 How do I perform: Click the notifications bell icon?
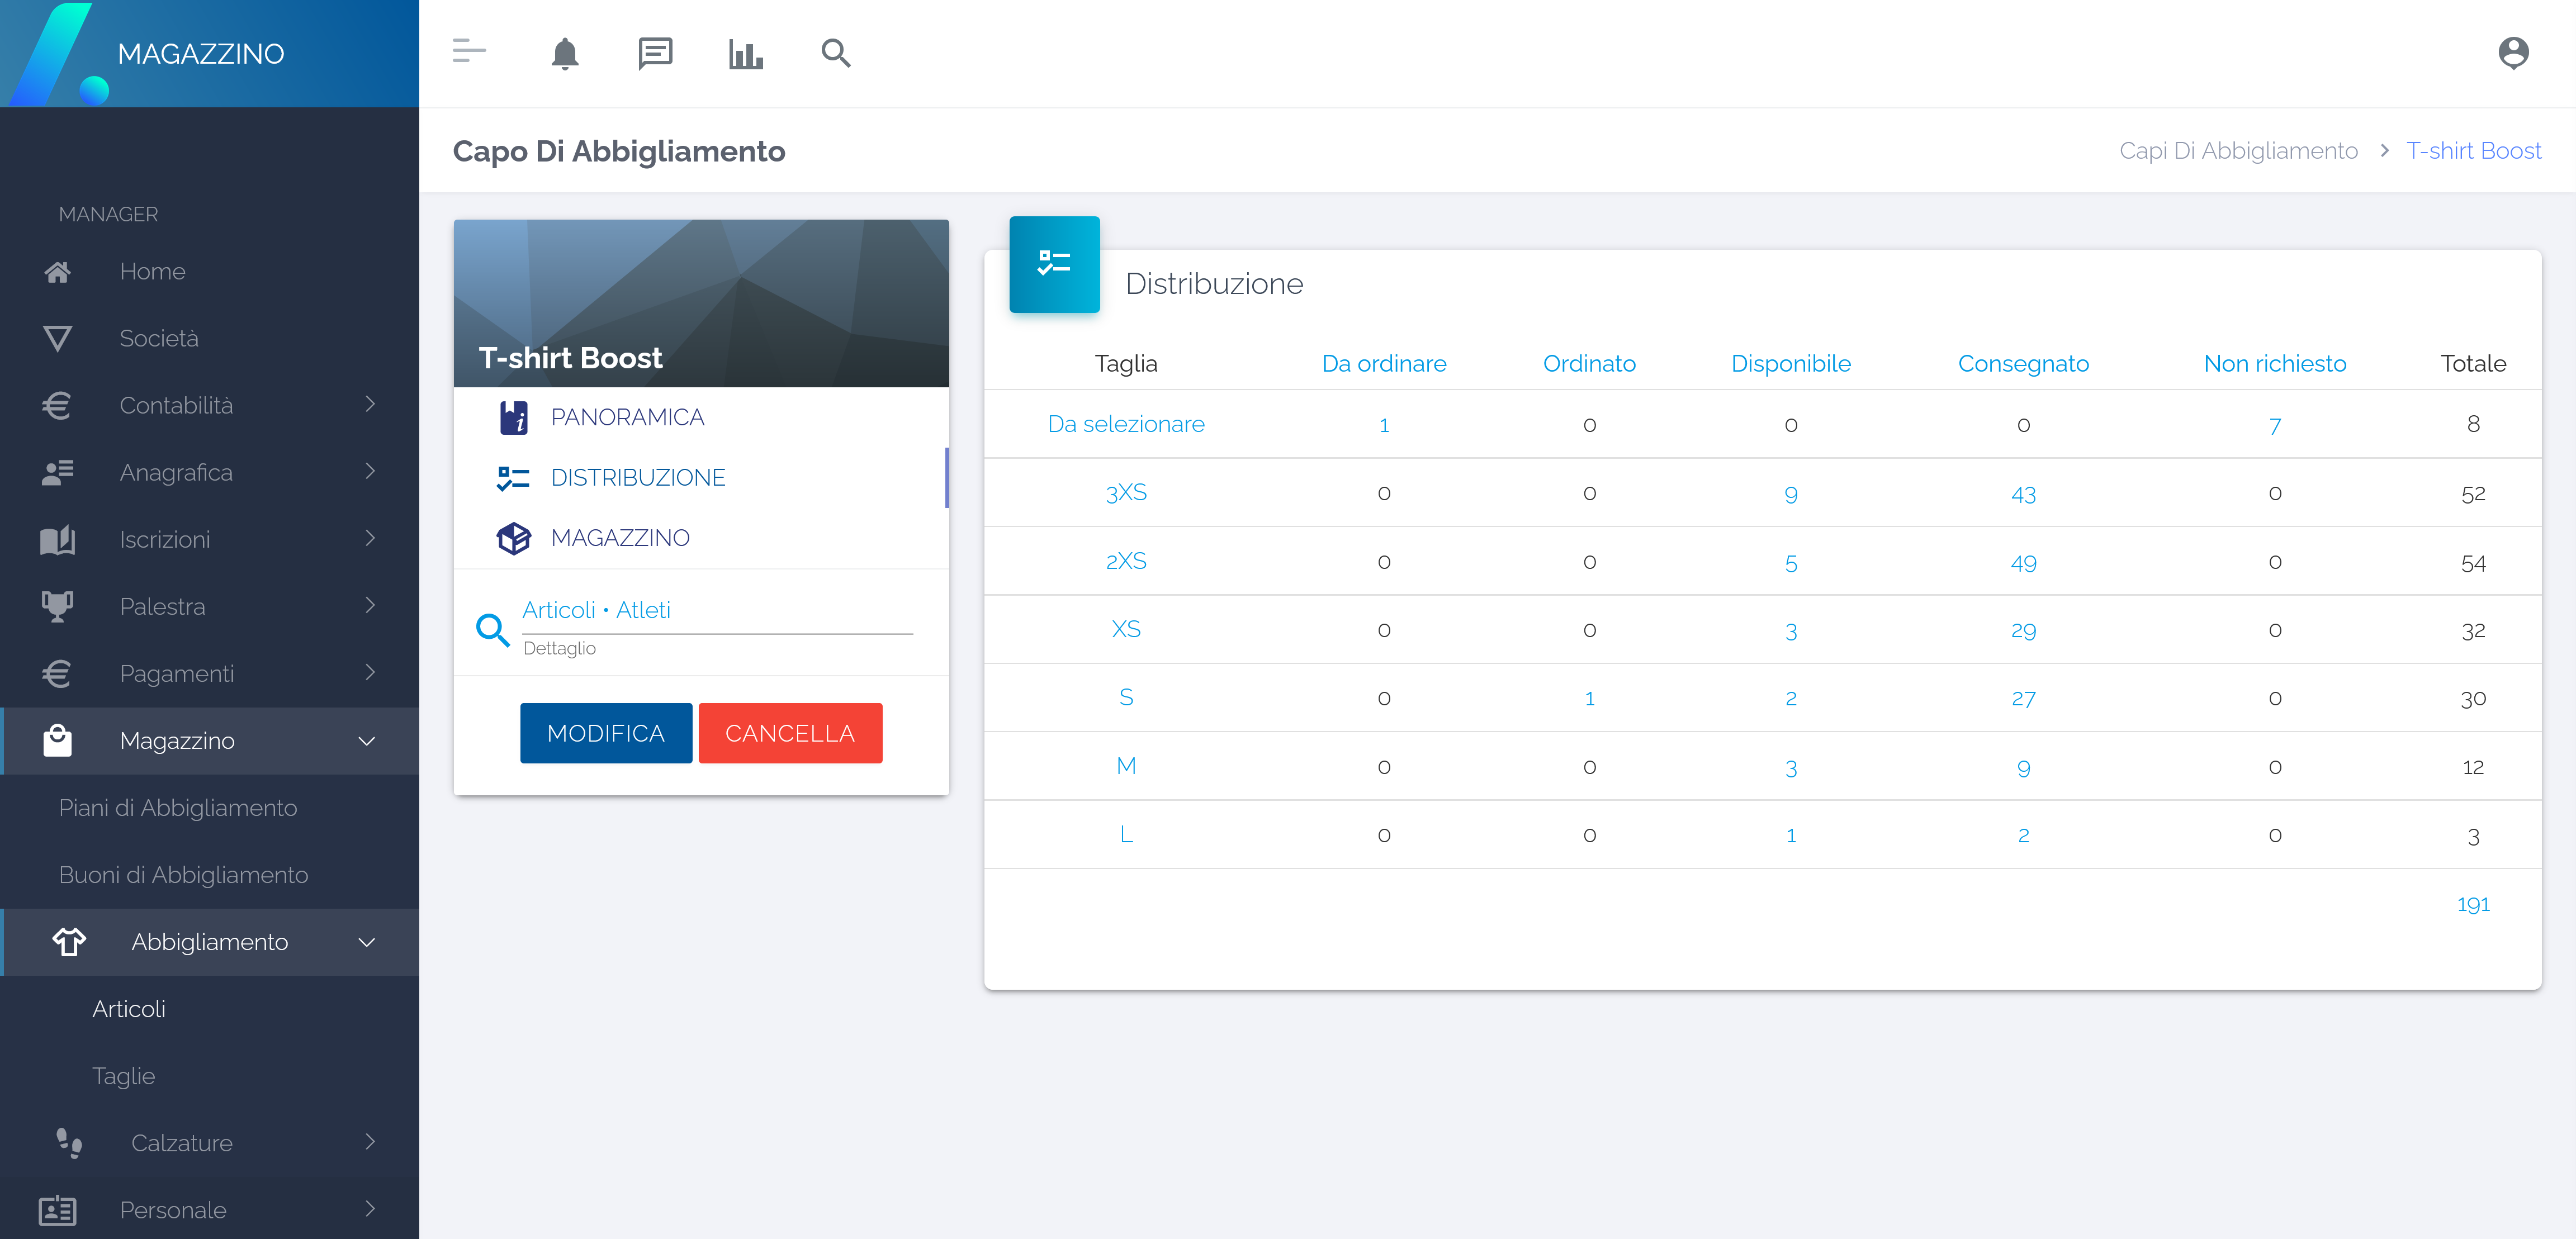pos(565,53)
